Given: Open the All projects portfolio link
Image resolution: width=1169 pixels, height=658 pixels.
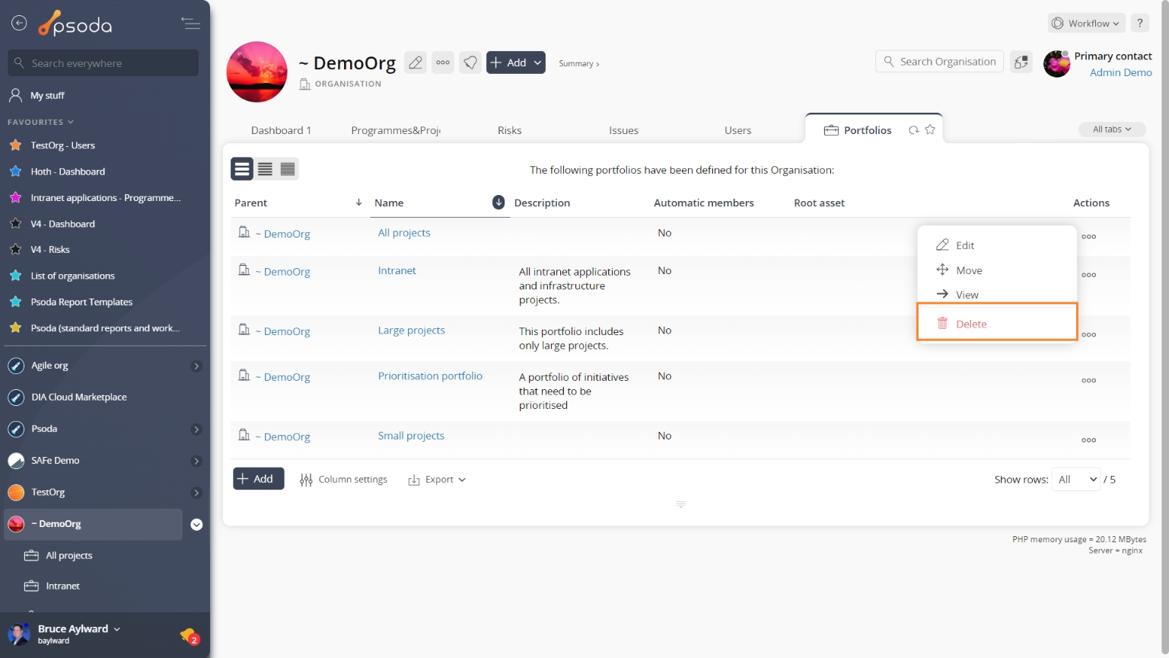Looking at the screenshot, I should click(x=404, y=233).
